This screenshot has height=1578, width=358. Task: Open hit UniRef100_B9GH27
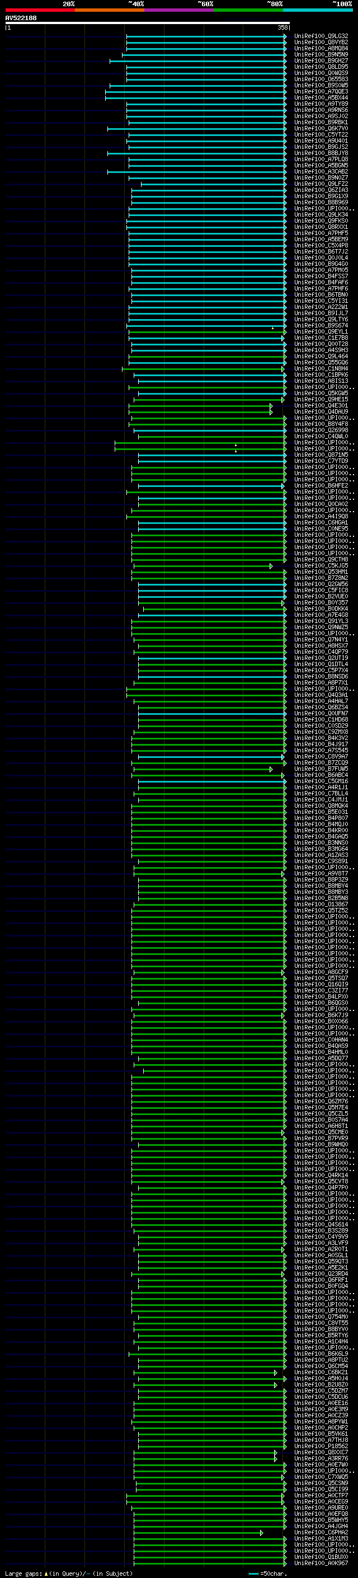tap(321, 60)
